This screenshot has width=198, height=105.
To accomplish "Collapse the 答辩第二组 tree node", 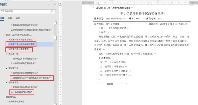I will click(x=7, y=68).
